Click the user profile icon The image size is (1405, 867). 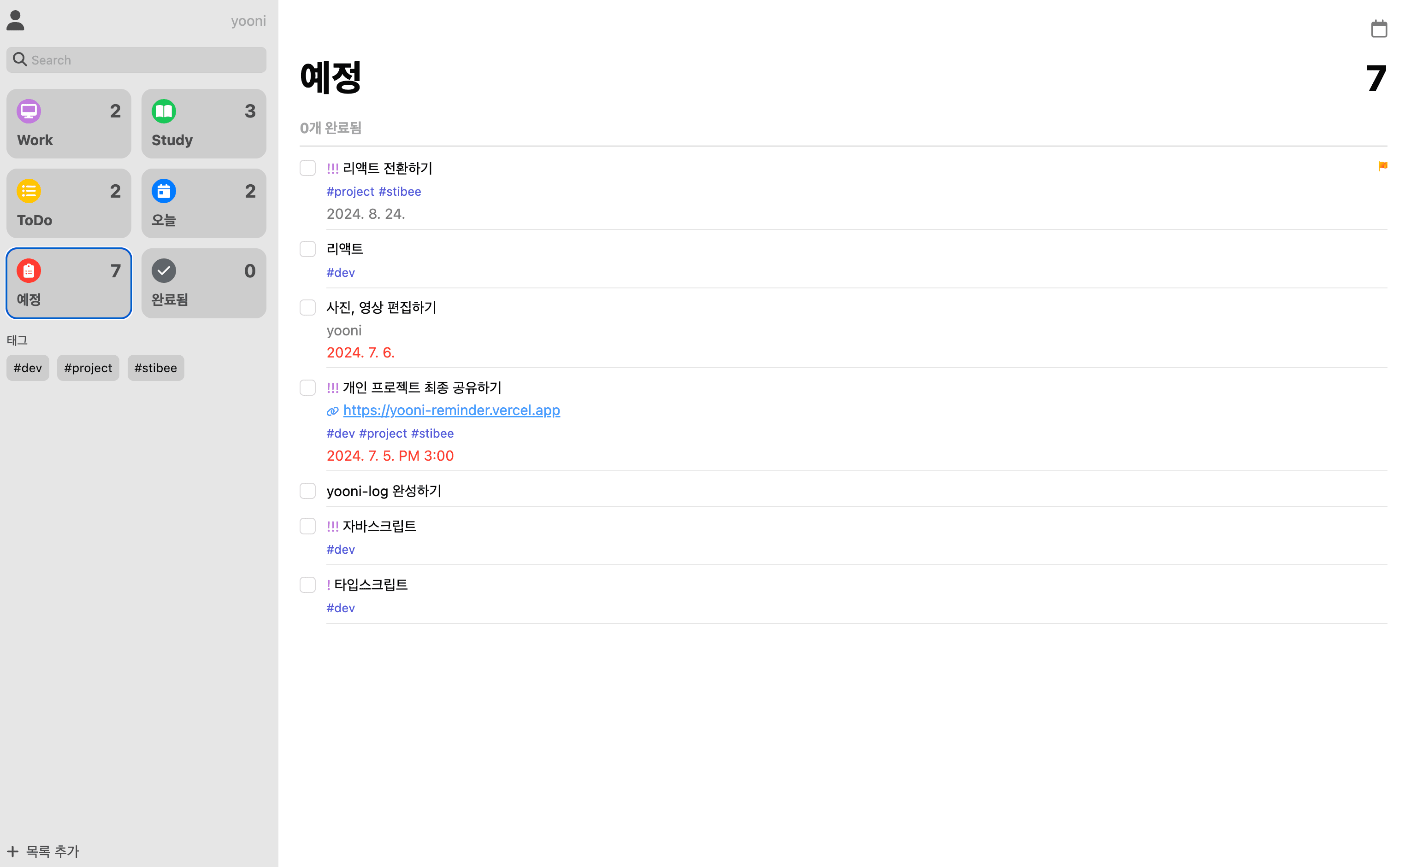[16, 21]
